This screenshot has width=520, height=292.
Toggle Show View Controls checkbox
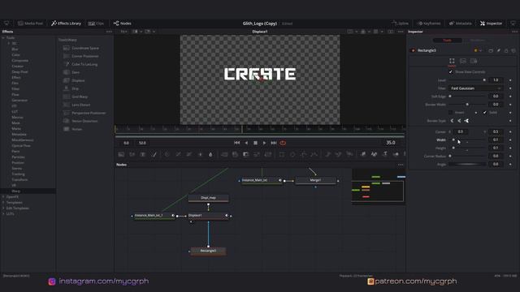451,71
